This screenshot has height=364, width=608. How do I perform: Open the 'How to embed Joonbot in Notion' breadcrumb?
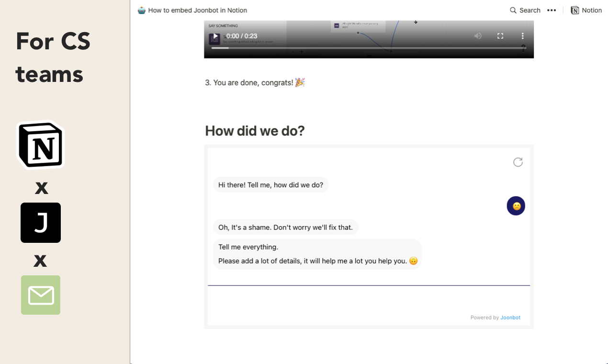click(x=197, y=10)
